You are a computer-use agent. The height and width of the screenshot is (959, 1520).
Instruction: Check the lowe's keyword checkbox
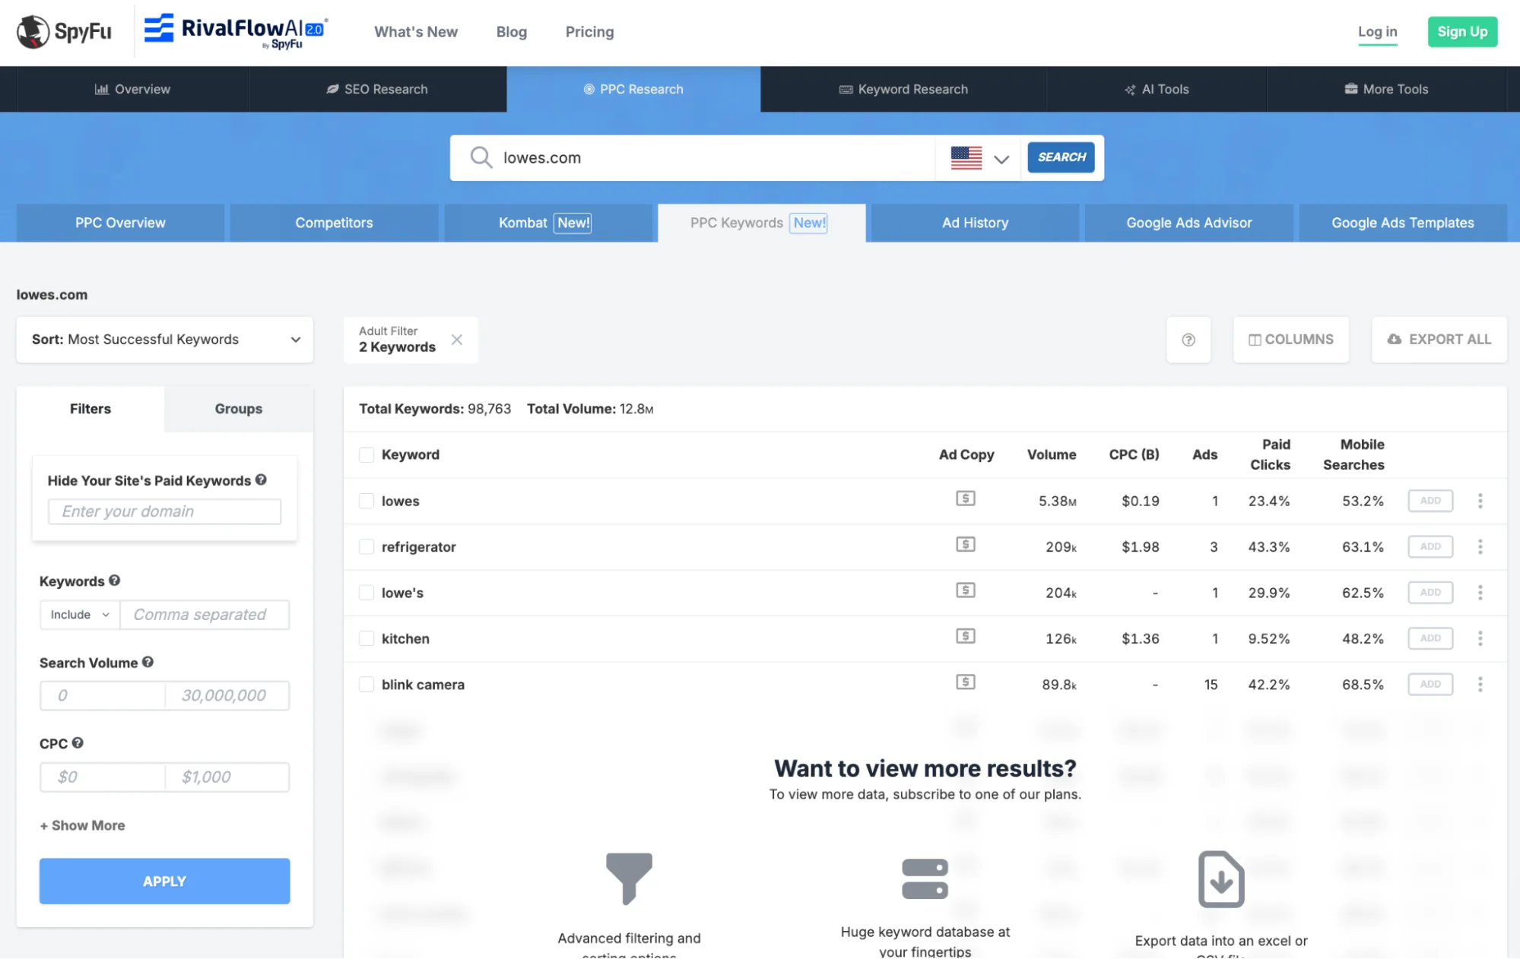[367, 593]
